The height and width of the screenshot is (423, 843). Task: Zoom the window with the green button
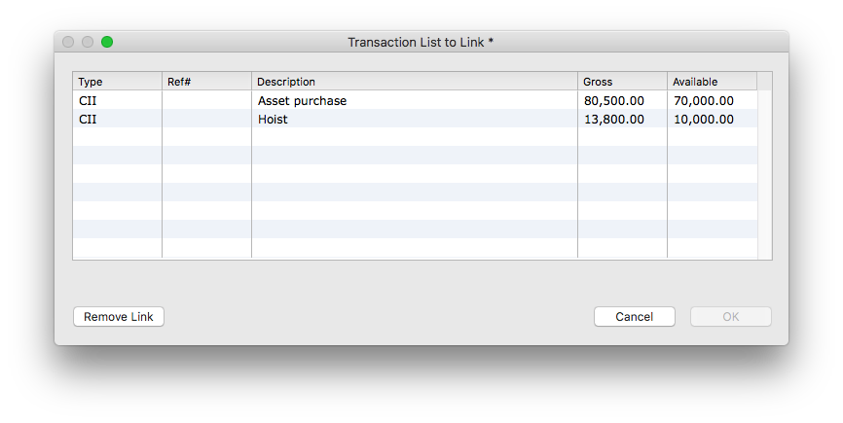pos(107,42)
